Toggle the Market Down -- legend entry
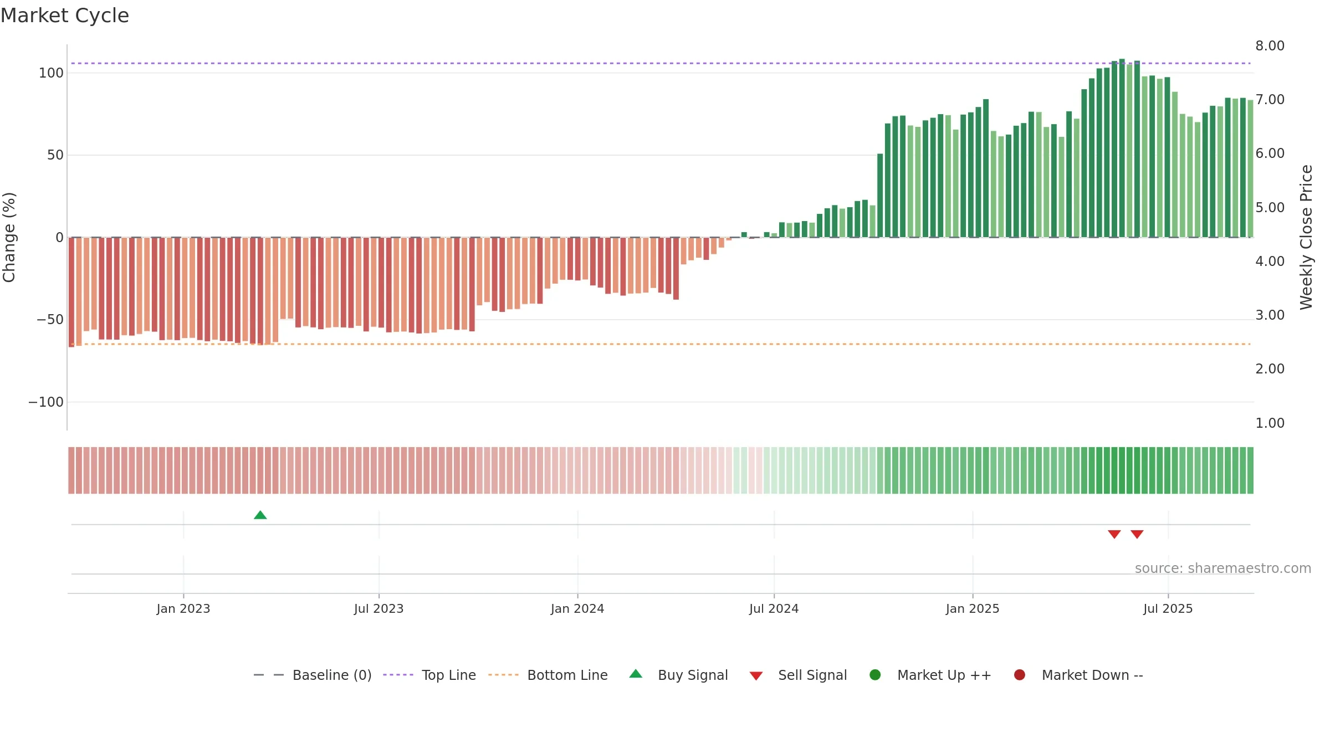Screen dimensions: 1330x748 (x=1078, y=675)
